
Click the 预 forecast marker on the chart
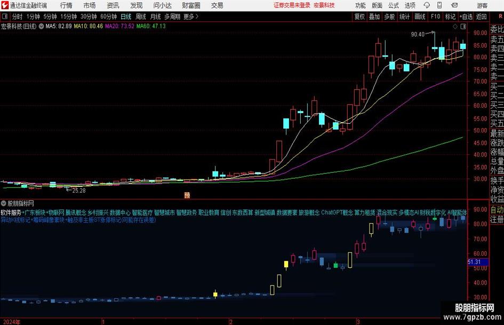click(x=187, y=195)
